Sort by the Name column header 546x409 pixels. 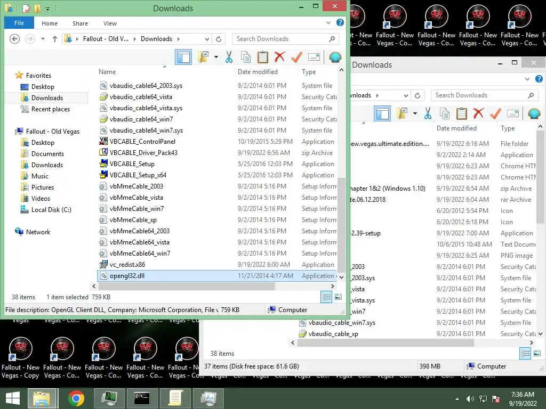point(107,72)
